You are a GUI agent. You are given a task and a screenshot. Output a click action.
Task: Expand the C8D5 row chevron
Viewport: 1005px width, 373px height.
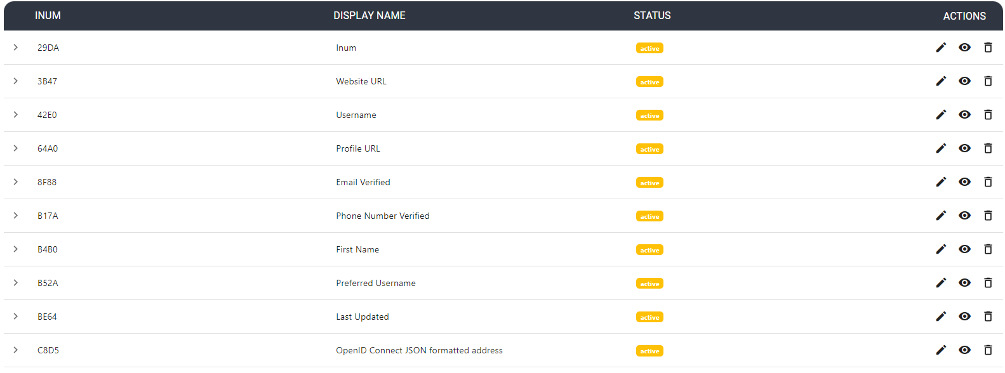click(x=16, y=350)
